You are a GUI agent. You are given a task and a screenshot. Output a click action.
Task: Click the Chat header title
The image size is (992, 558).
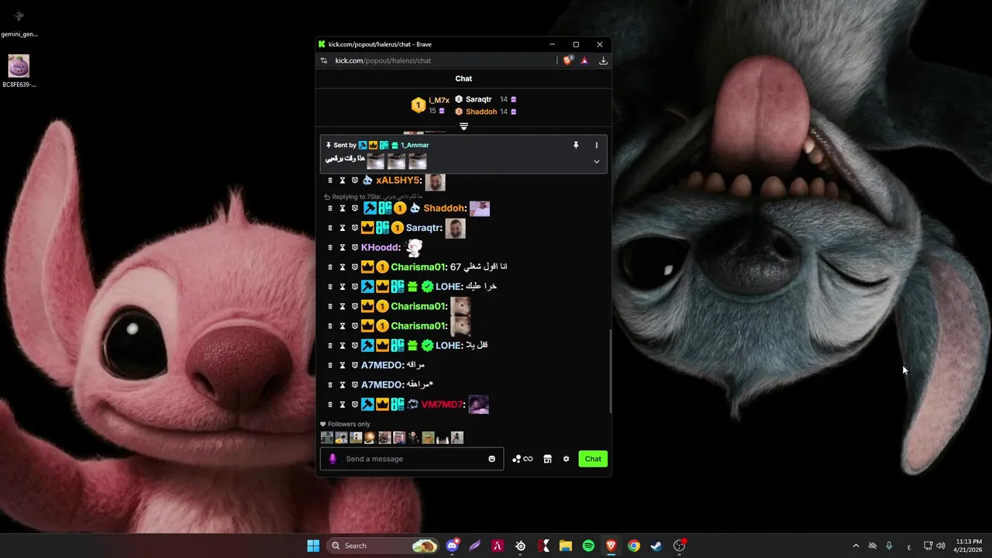click(x=463, y=78)
